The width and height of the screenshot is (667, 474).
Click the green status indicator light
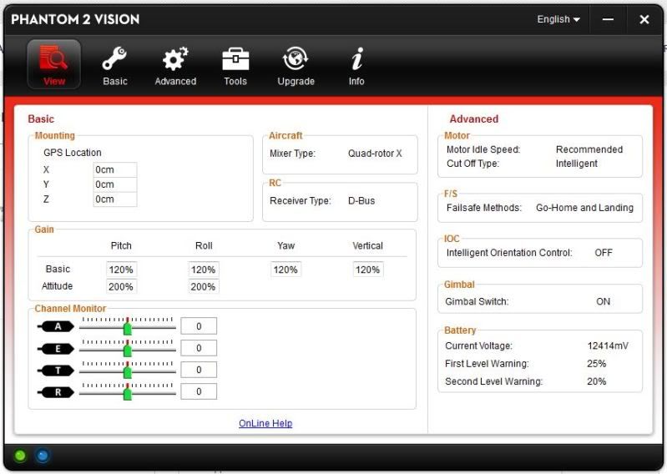click(20, 456)
